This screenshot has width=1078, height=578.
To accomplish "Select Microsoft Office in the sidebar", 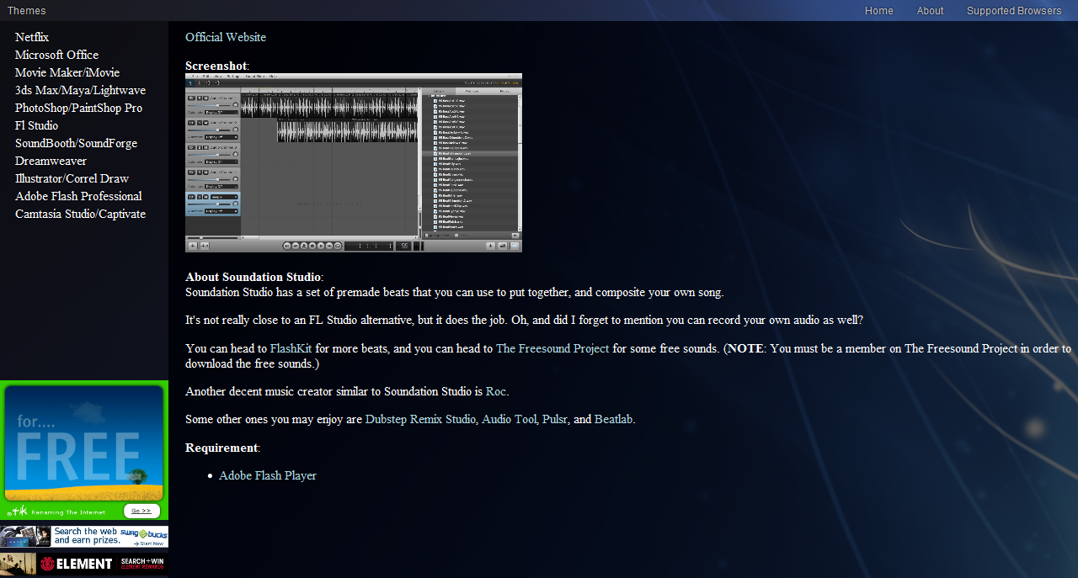I will (x=56, y=55).
